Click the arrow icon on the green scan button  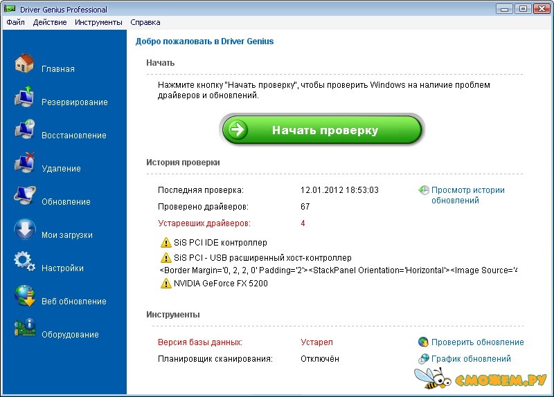[238, 129]
